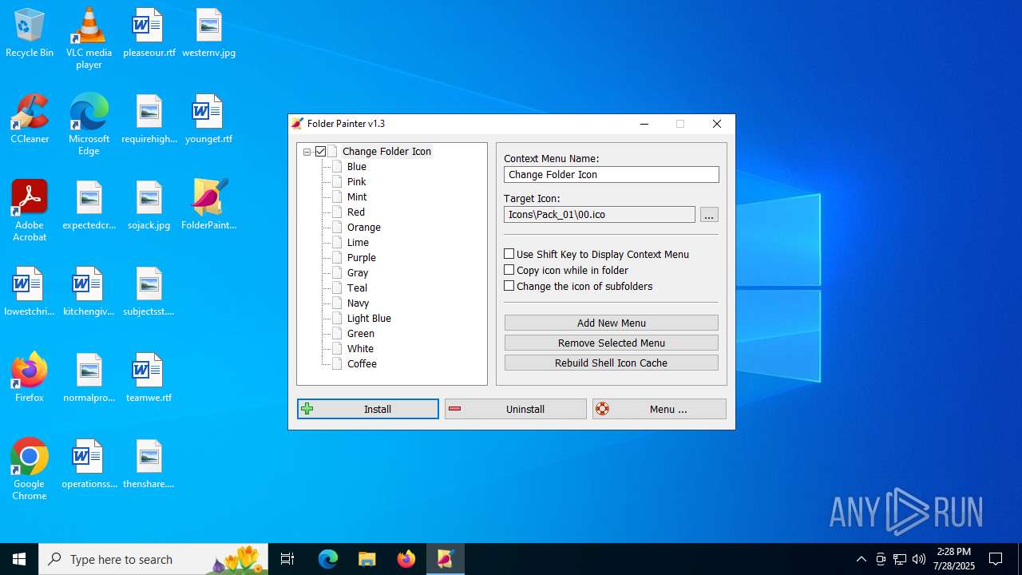1022x575 pixels.
Task: Open the Windows Start menu
Action: (19, 559)
